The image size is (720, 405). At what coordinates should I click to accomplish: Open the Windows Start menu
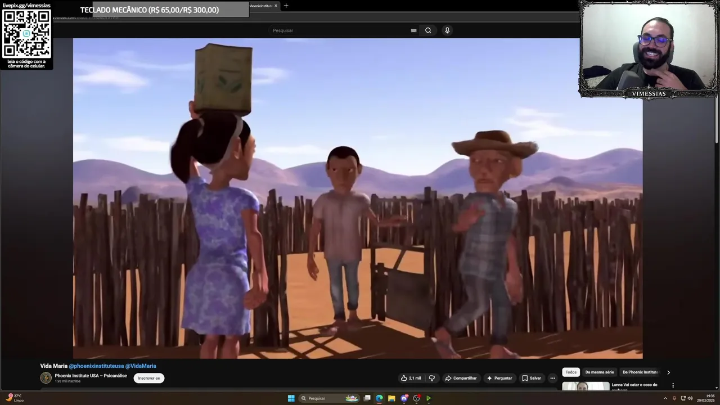pyautogui.click(x=291, y=398)
